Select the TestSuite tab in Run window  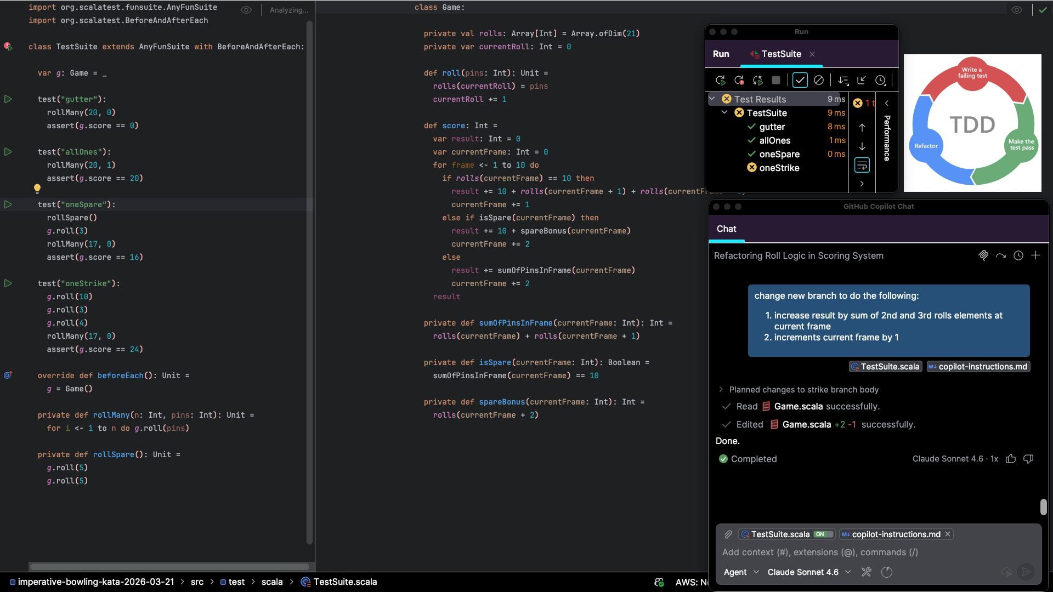[780, 54]
